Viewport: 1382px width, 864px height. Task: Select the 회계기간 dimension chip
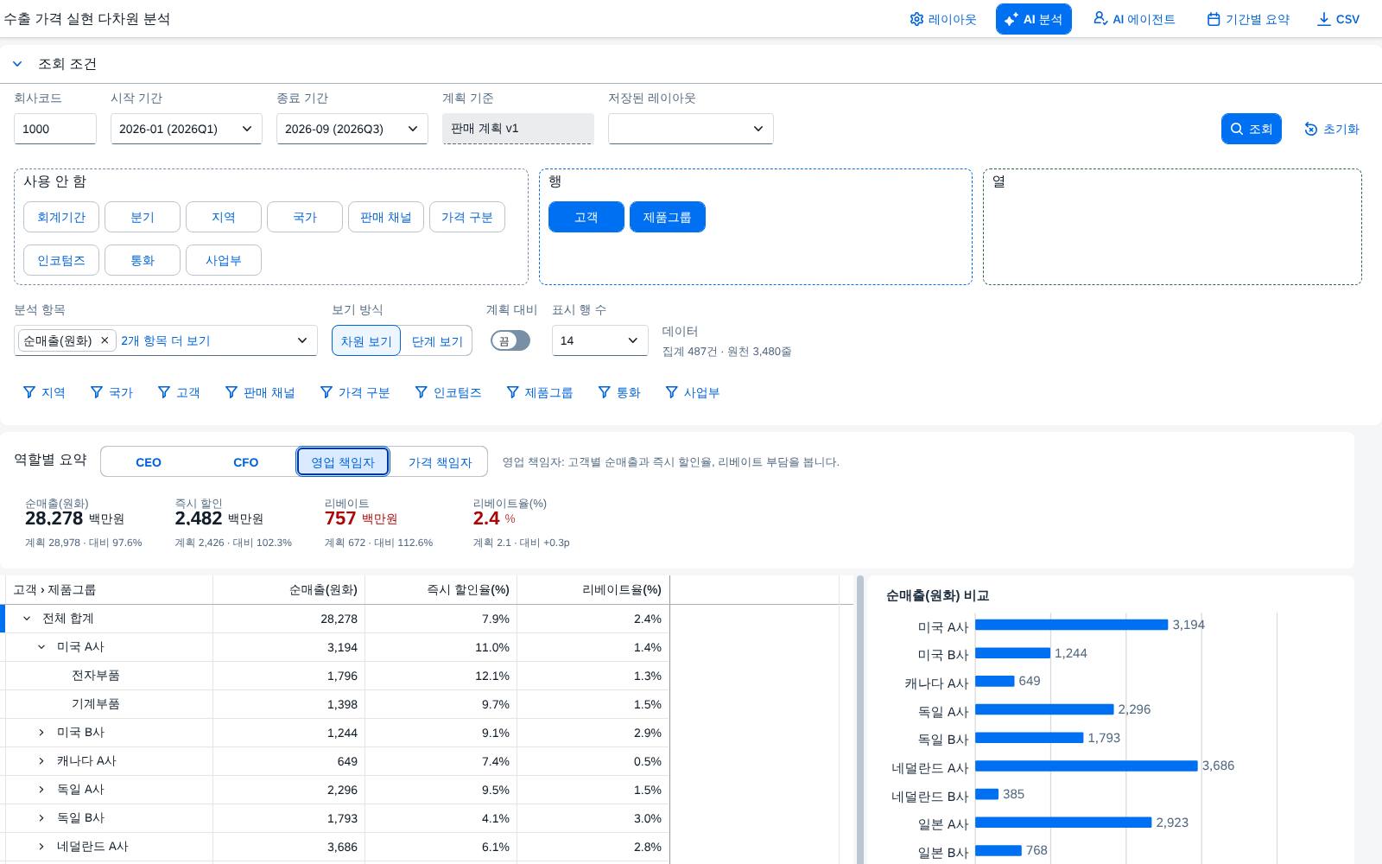click(x=61, y=217)
